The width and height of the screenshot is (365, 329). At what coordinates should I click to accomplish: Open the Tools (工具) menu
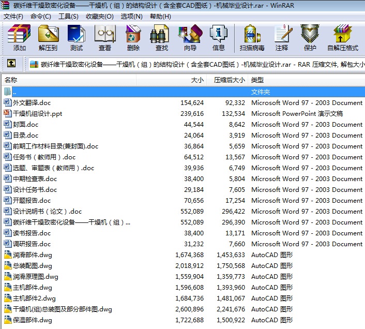pyautogui.click(x=68, y=17)
